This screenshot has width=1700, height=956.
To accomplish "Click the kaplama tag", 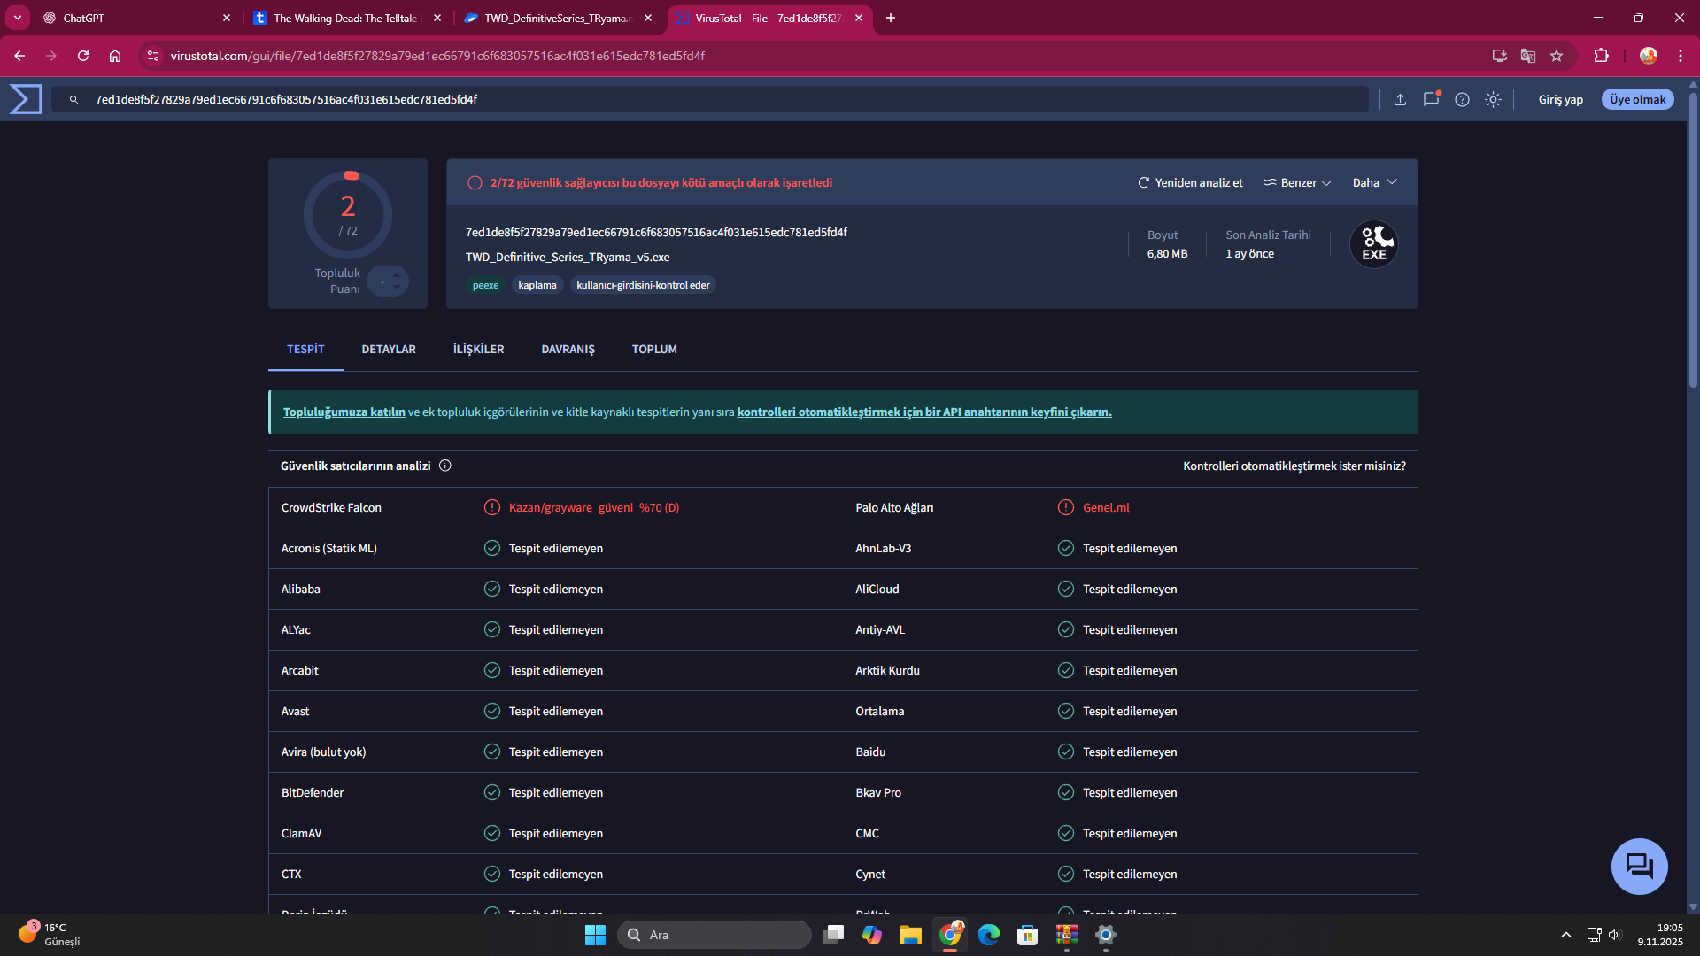I will click(537, 285).
